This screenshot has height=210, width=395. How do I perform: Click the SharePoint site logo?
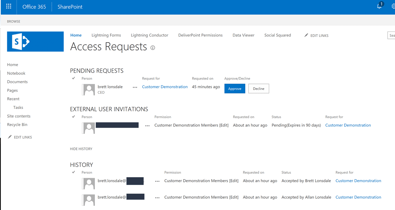click(35, 42)
